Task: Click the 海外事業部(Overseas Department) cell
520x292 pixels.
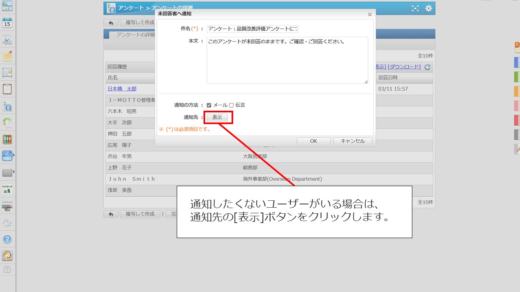Action: (x=282, y=179)
